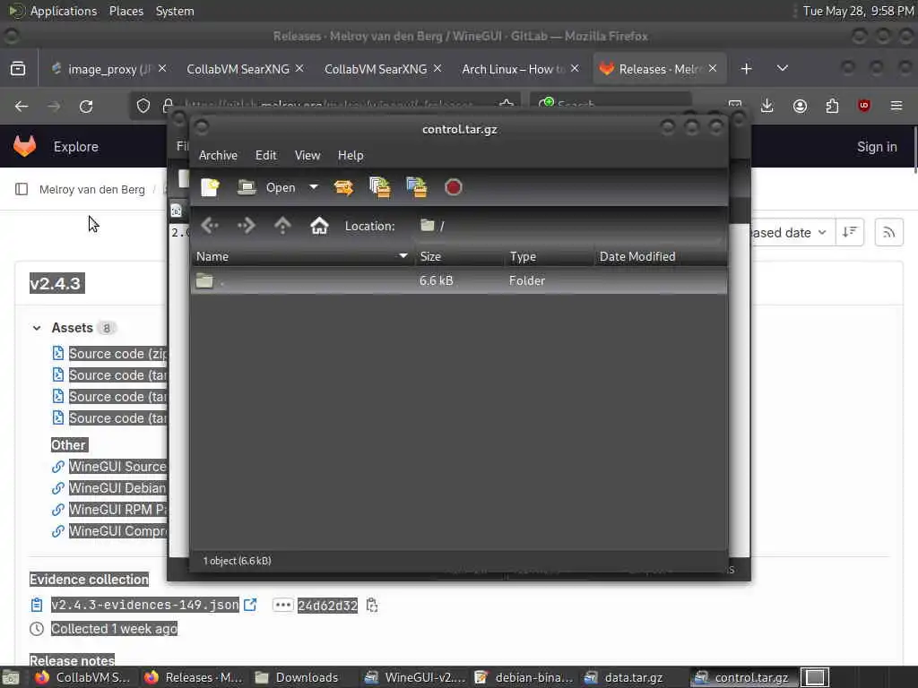Open the Edit menu
This screenshot has width=918, height=688.
pos(265,155)
